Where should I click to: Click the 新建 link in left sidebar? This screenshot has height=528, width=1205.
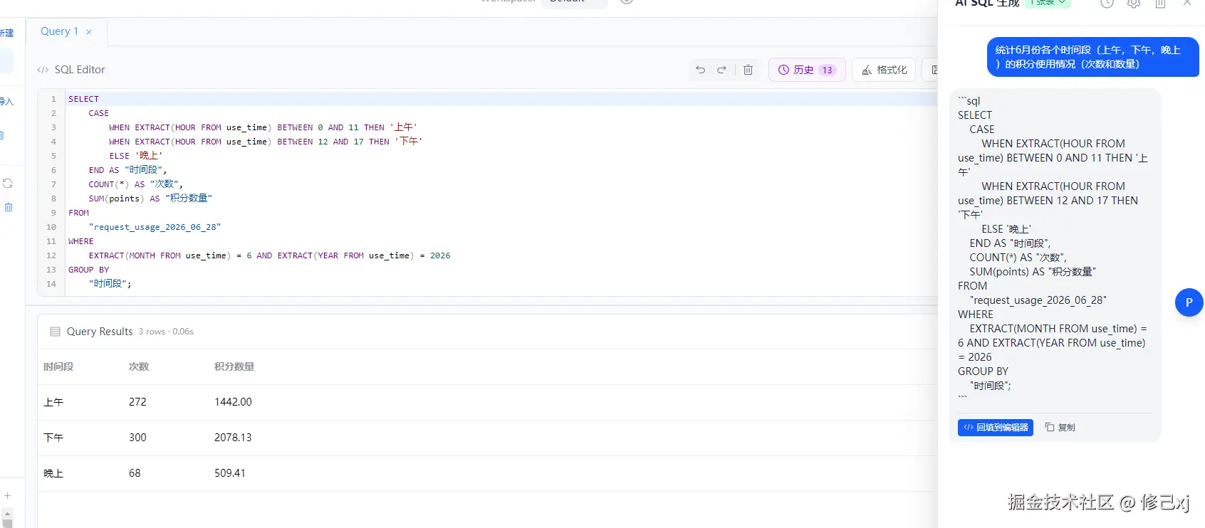tap(6, 33)
